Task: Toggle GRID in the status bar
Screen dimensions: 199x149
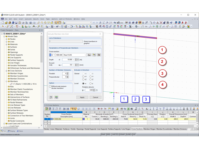Action: click(x=108, y=134)
